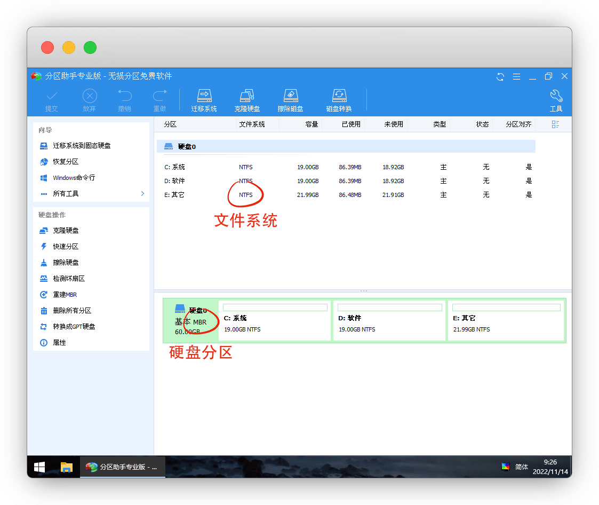Select the C: 系统 partition block
Screen dimensions: 599x505
275,320
